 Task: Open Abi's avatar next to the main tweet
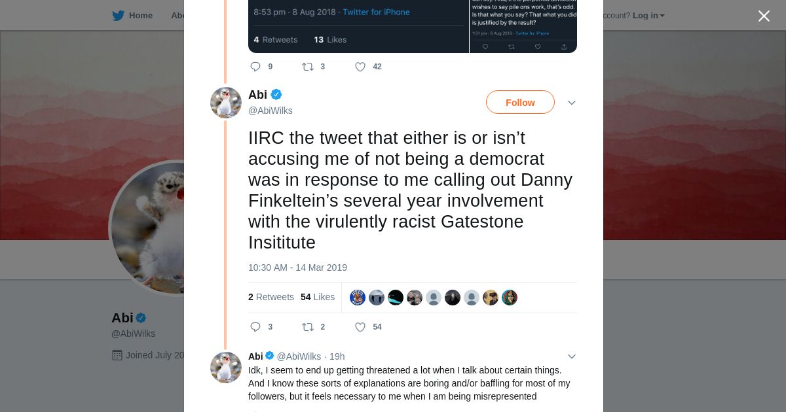pos(226,103)
